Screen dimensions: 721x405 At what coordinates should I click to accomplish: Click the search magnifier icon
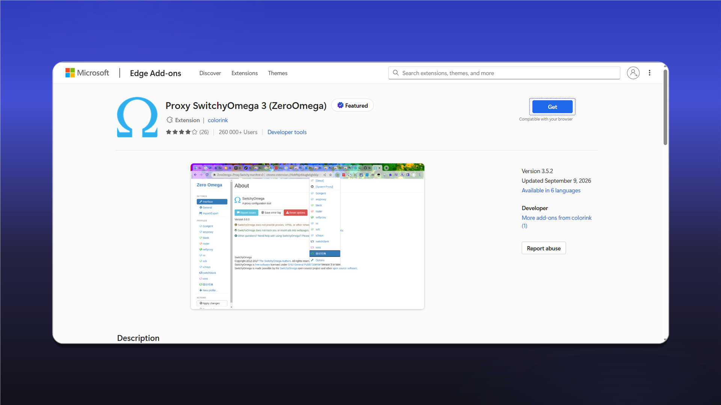395,73
